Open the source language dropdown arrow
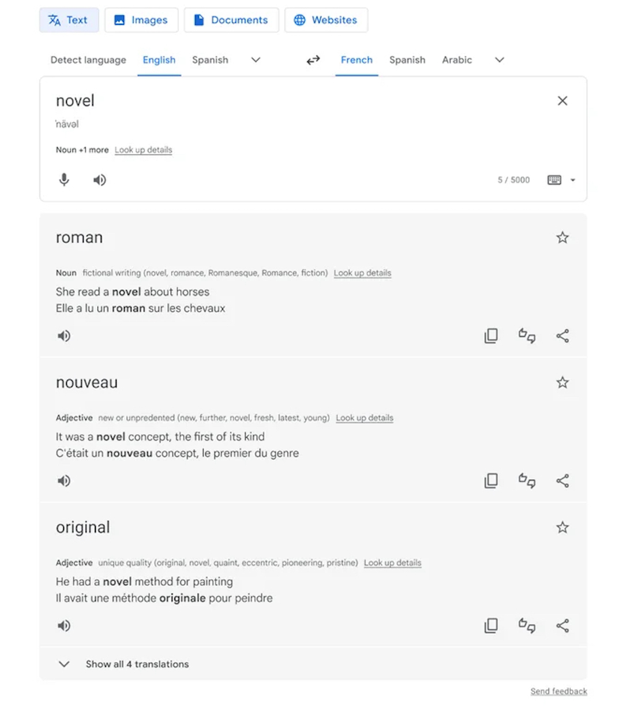The image size is (623, 711). [x=256, y=60]
